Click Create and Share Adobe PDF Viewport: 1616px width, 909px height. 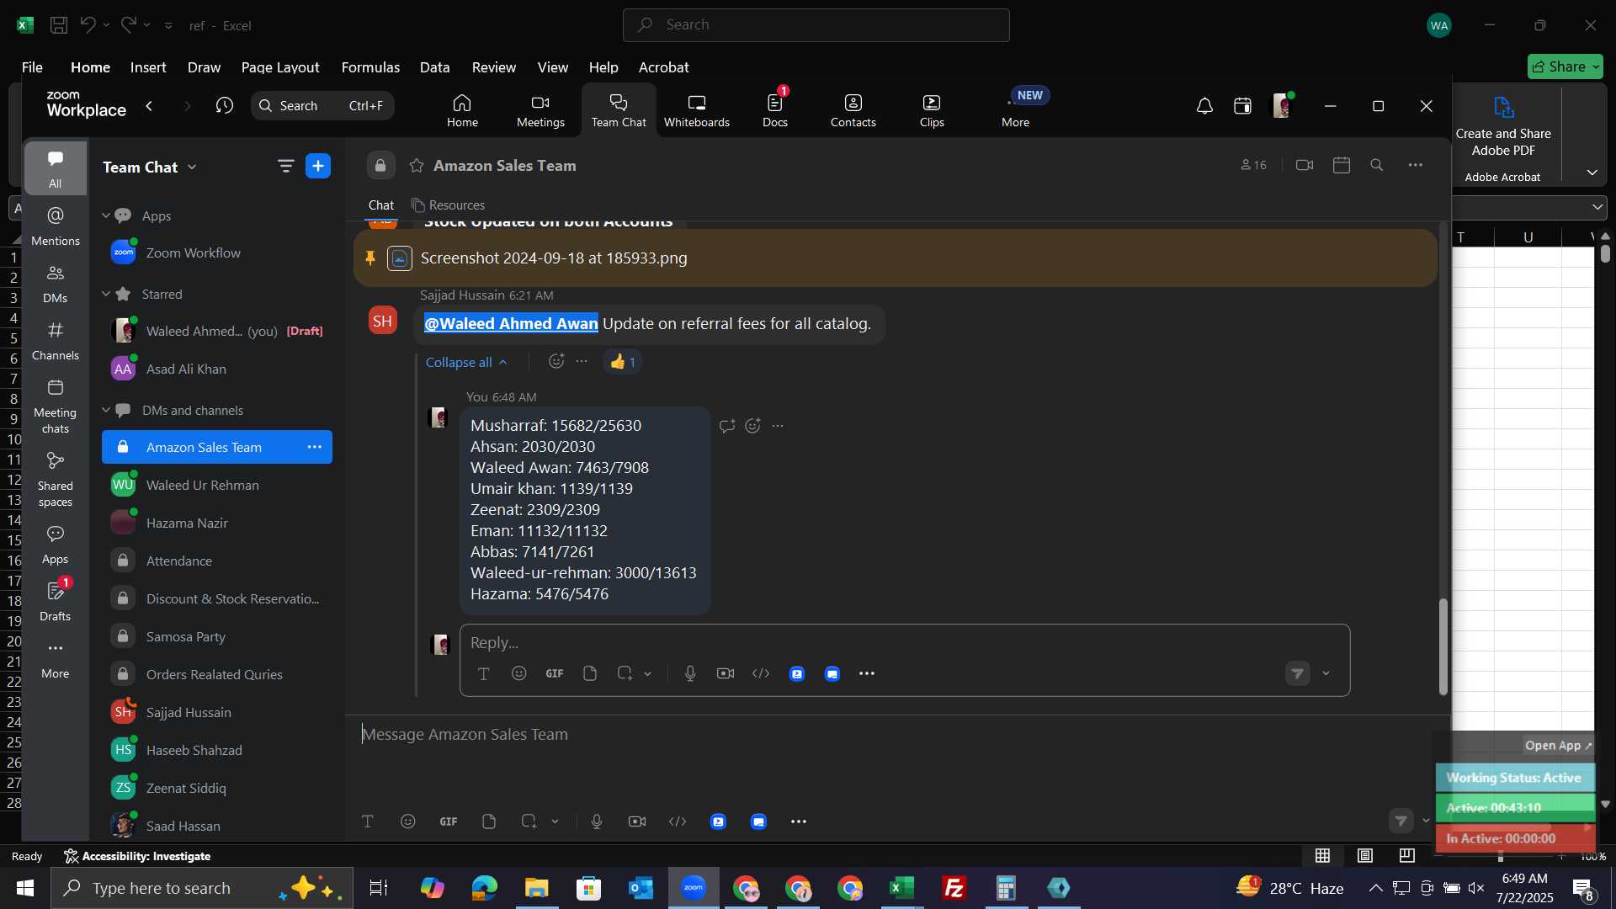pyautogui.click(x=1503, y=126)
